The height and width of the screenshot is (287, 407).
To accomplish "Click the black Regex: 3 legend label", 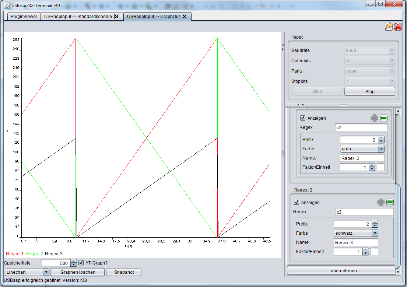I will click(x=54, y=254).
